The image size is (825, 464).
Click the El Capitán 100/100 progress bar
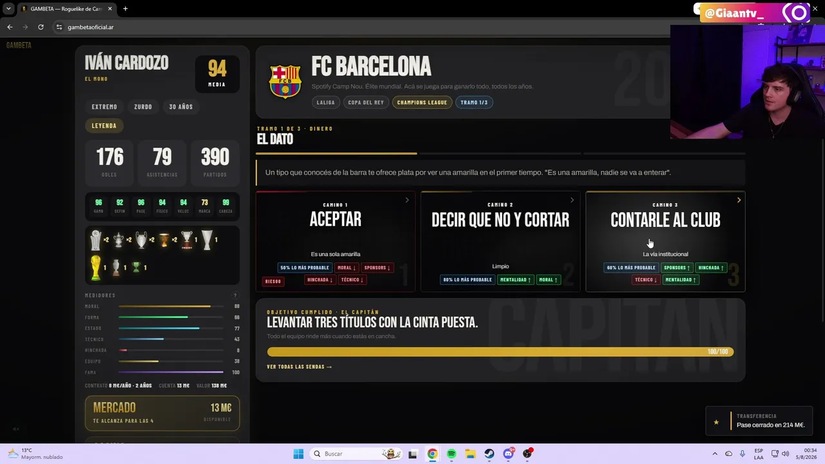point(500,352)
